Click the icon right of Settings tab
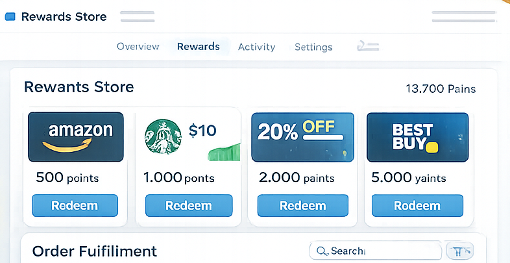This screenshot has width=510, height=263. click(x=368, y=47)
